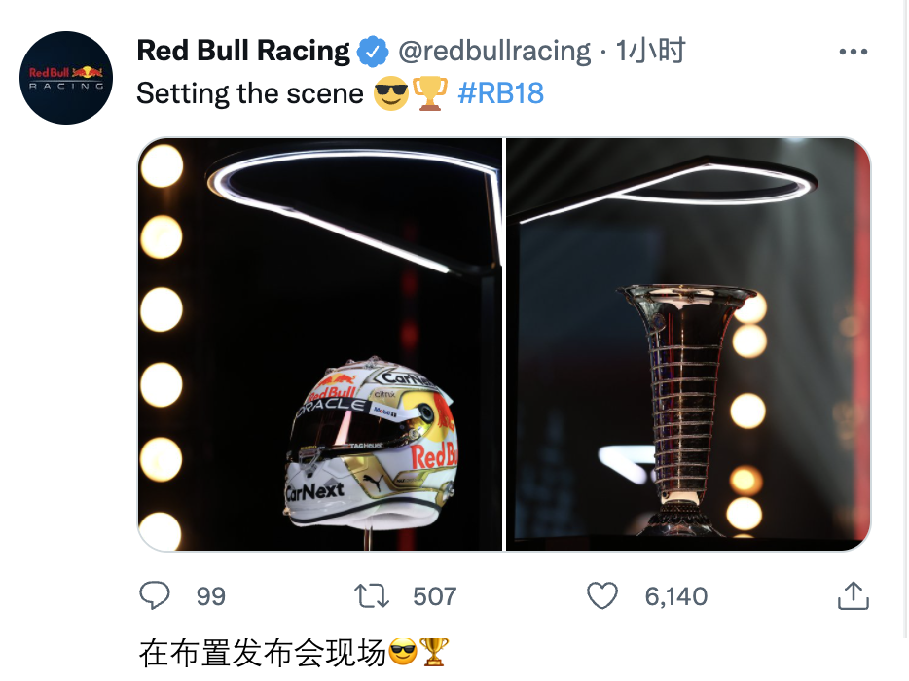Open the tweet's more options menu
Screen dimensions: 909x681
(x=853, y=53)
